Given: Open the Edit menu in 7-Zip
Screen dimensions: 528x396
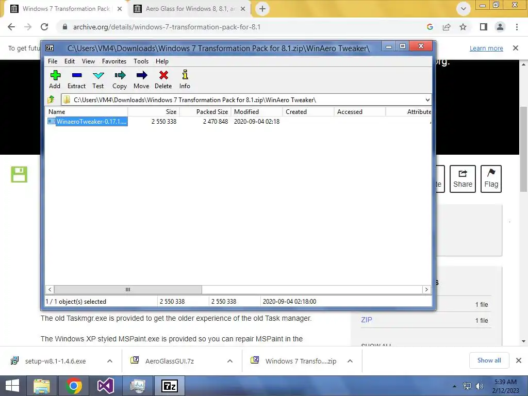Looking at the screenshot, I should tap(70, 61).
